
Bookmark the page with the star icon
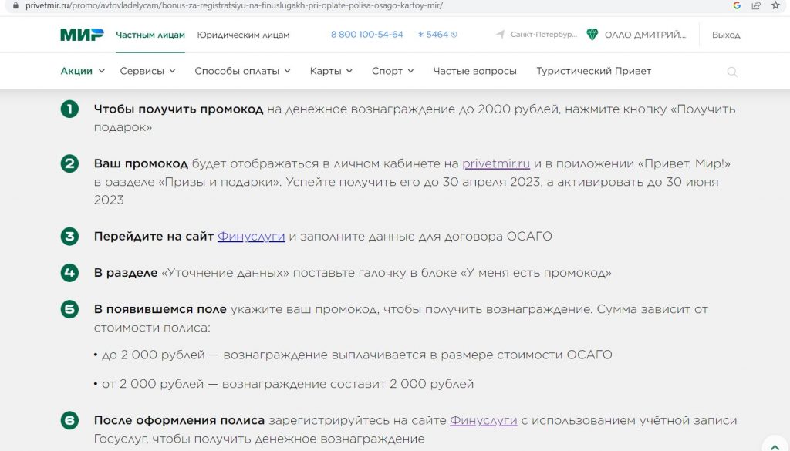click(775, 5)
